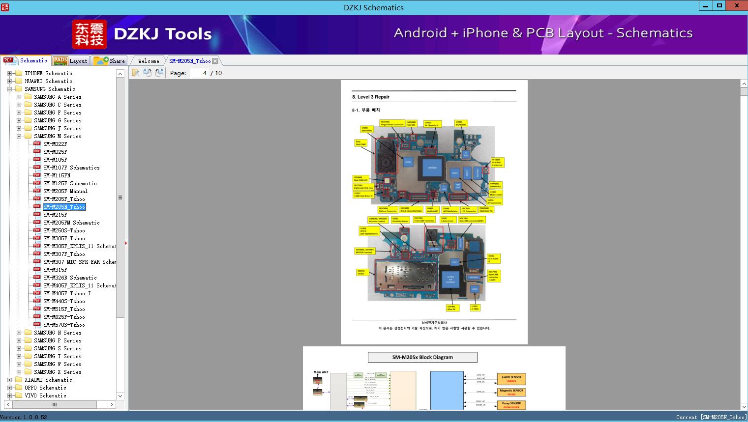Click the SM-M115FN PDF icon
The image size is (748, 422).
(x=37, y=175)
